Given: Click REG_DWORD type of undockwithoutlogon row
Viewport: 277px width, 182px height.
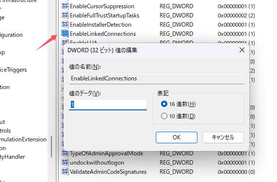Looking at the screenshot, I should coord(176,163).
